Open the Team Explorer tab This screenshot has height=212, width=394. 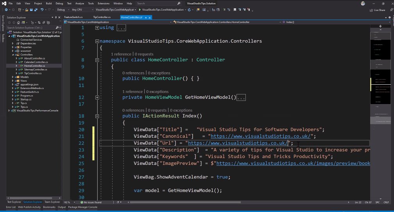point(52,202)
